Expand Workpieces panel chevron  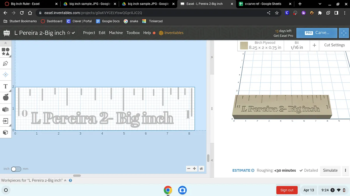(65, 180)
